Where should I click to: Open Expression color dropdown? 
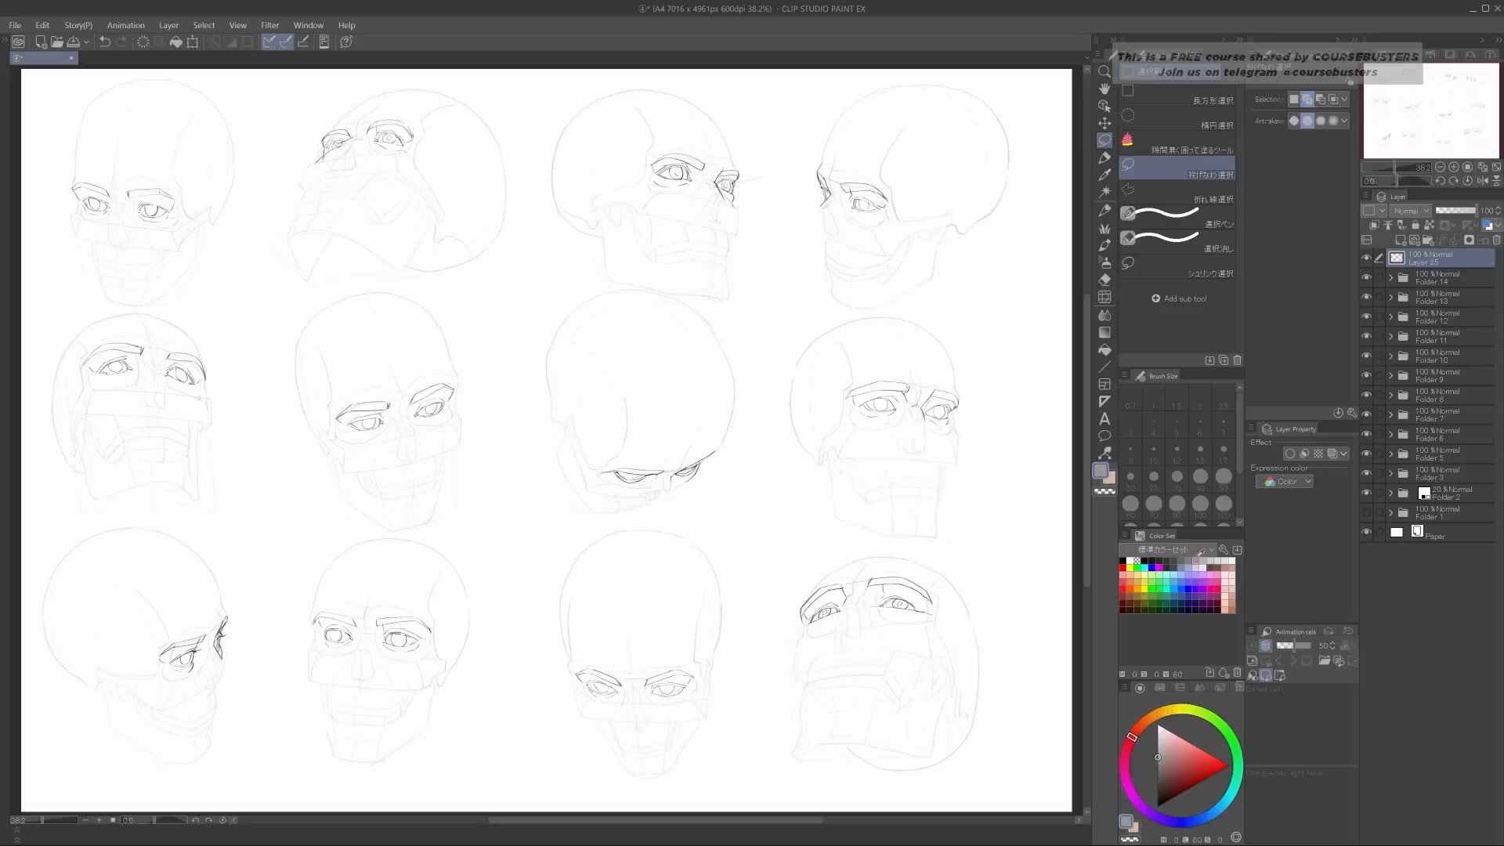point(1285,482)
